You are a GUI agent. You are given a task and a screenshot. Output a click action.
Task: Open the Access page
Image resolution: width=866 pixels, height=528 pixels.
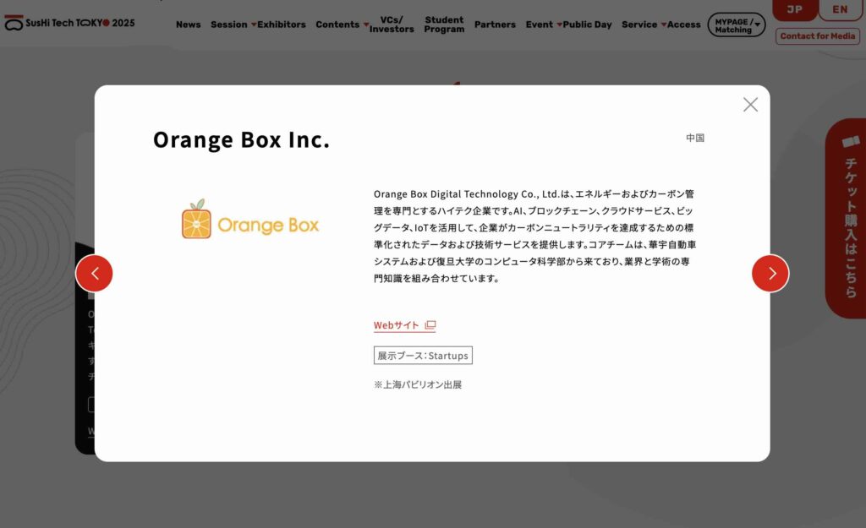tap(683, 24)
